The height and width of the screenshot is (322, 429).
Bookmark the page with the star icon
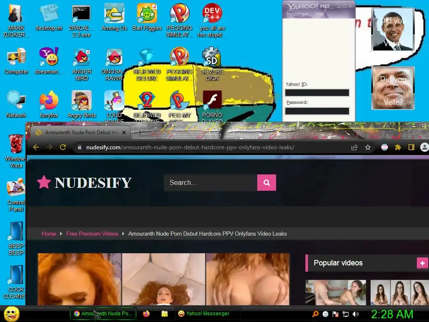tap(368, 147)
